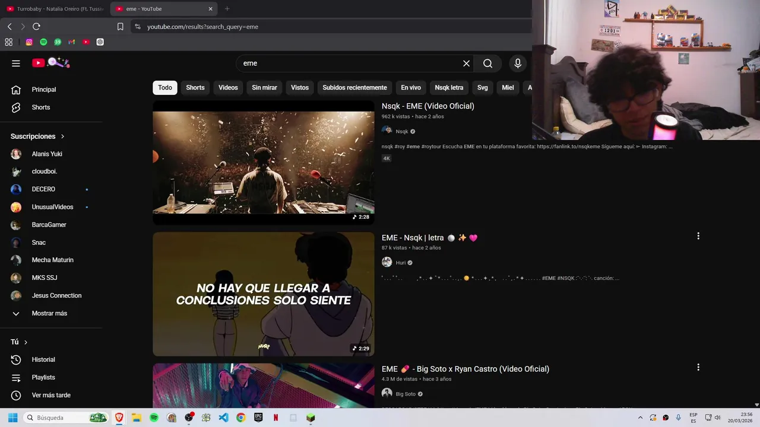
Task: Visit the Big Soto channel link
Action: pos(406,394)
